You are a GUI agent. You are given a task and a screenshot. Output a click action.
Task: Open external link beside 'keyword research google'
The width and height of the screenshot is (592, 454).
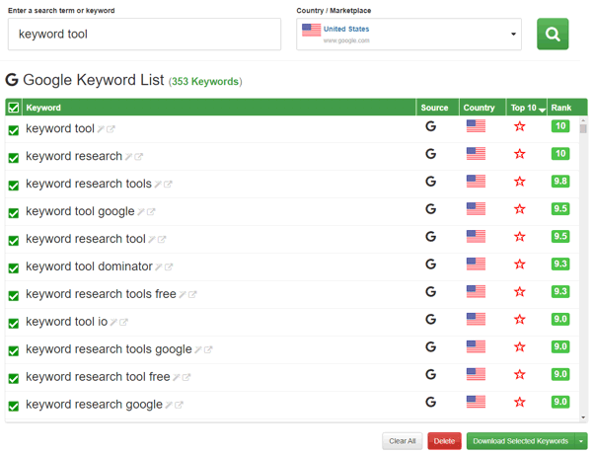pyautogui.click(x=179, y=405)
